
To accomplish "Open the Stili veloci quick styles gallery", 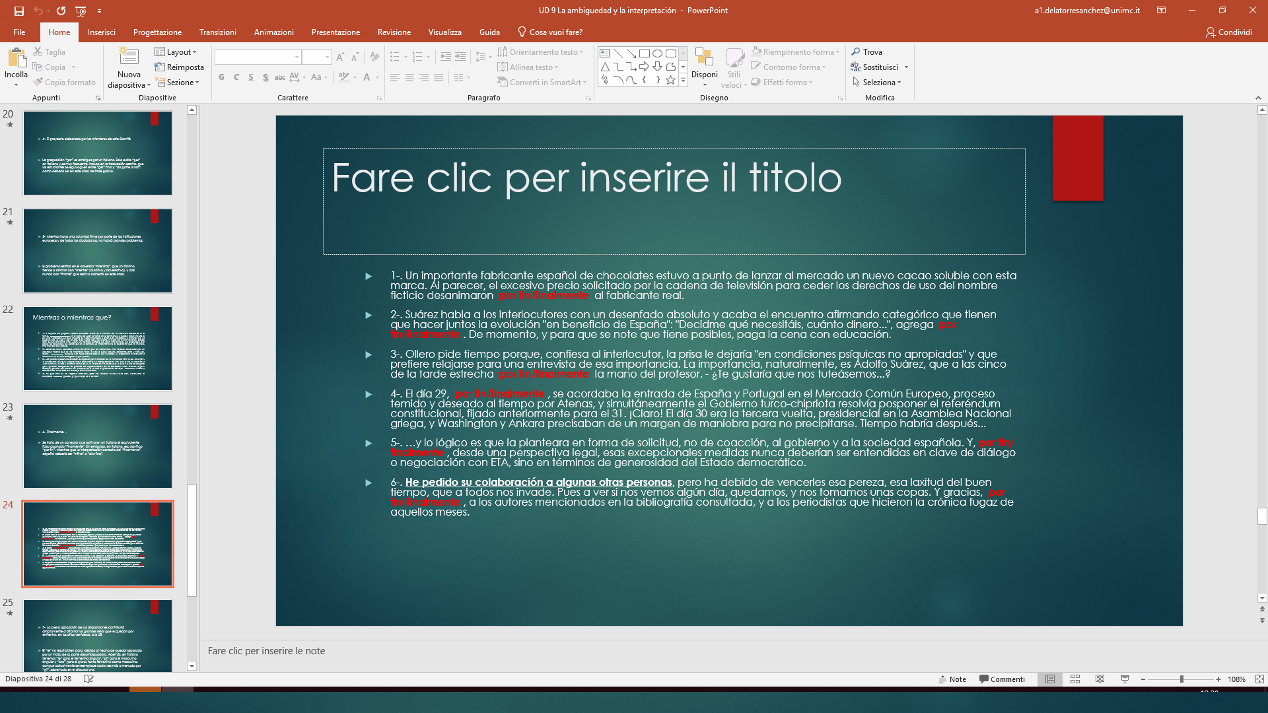I will pos(734,68).
